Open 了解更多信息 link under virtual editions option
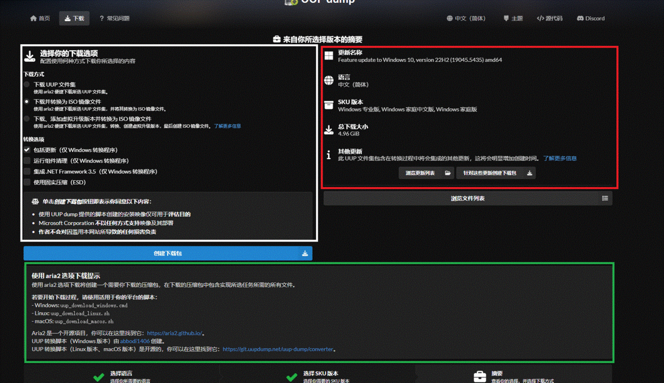 click(227, 126)
